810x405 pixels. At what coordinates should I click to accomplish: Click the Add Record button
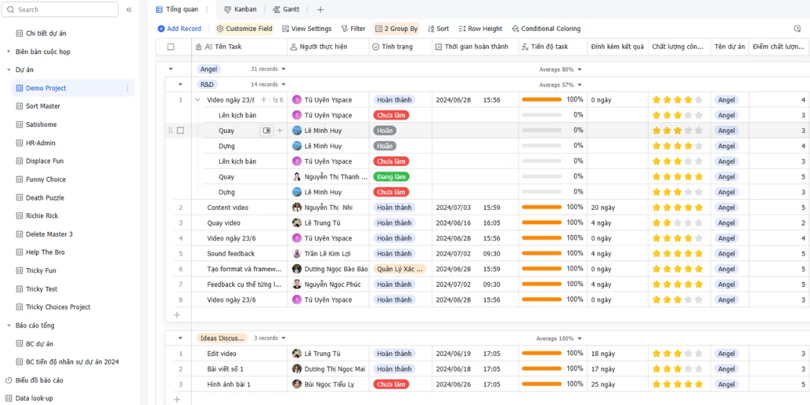click(180, 29)
